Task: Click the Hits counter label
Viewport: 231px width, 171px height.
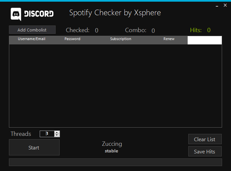Action: point(196,30)
